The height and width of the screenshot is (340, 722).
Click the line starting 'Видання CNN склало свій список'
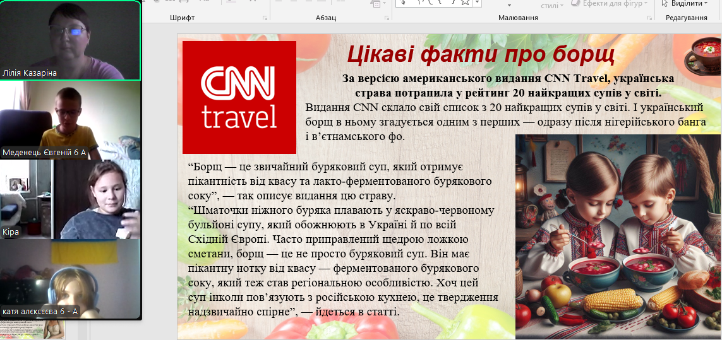504,108
